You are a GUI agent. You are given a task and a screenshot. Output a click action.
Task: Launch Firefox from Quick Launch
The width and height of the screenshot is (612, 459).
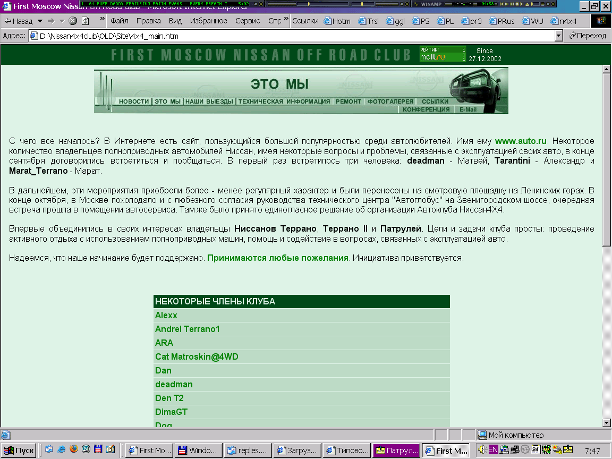(x=74, y=449)
